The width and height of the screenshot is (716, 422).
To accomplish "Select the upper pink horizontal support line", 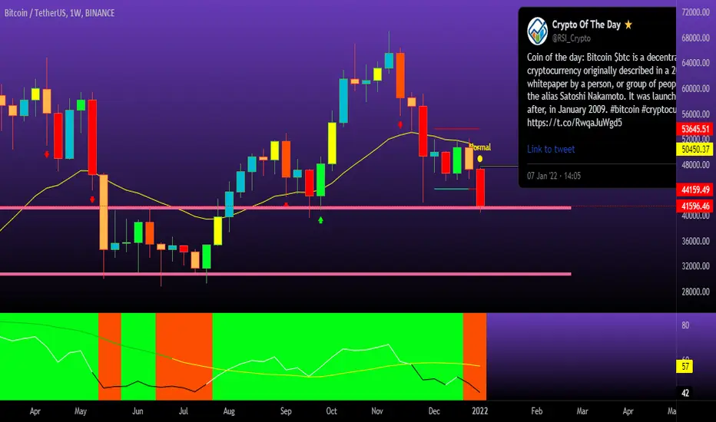I will [285, 208].
